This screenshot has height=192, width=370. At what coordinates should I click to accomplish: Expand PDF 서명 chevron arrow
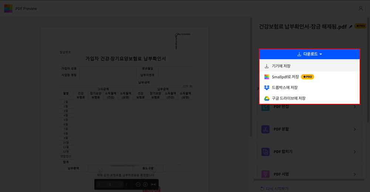(355, 174)
